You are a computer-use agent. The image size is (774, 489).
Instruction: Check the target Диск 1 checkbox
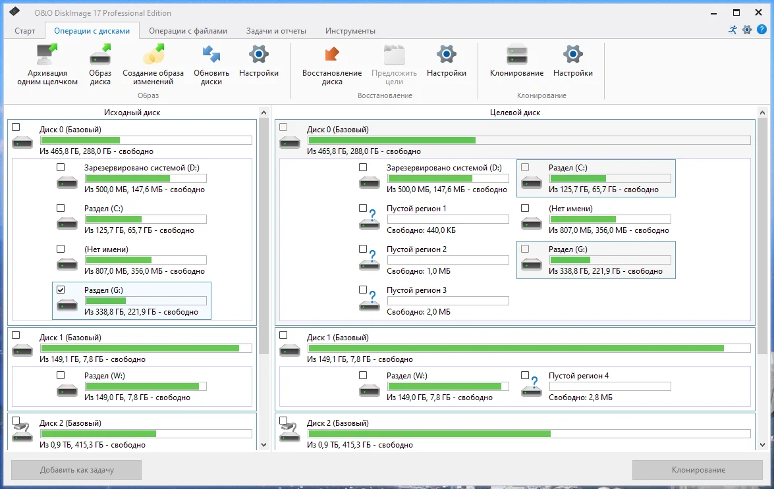point(283,335)
